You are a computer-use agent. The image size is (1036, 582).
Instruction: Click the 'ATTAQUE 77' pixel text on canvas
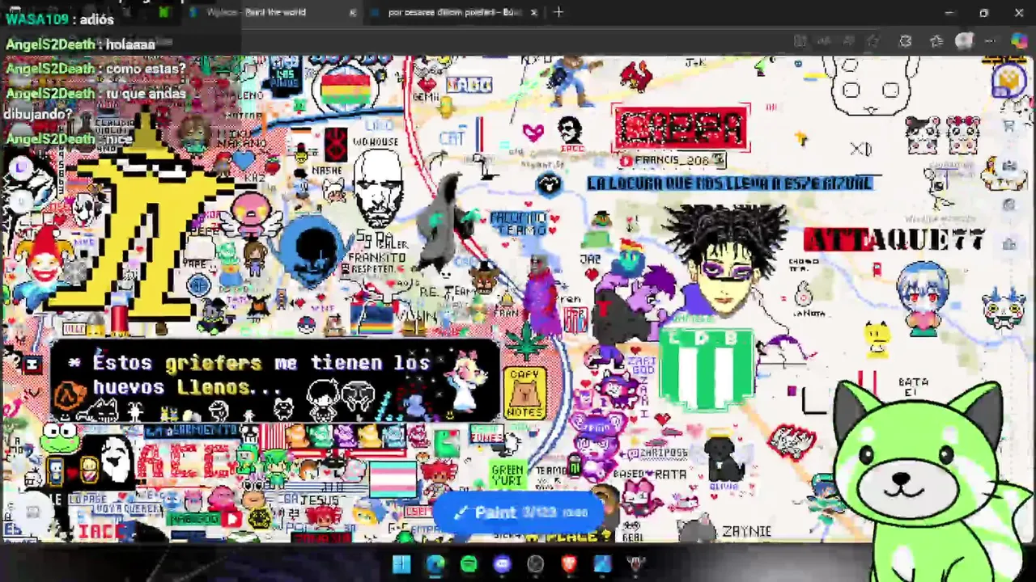894,239
